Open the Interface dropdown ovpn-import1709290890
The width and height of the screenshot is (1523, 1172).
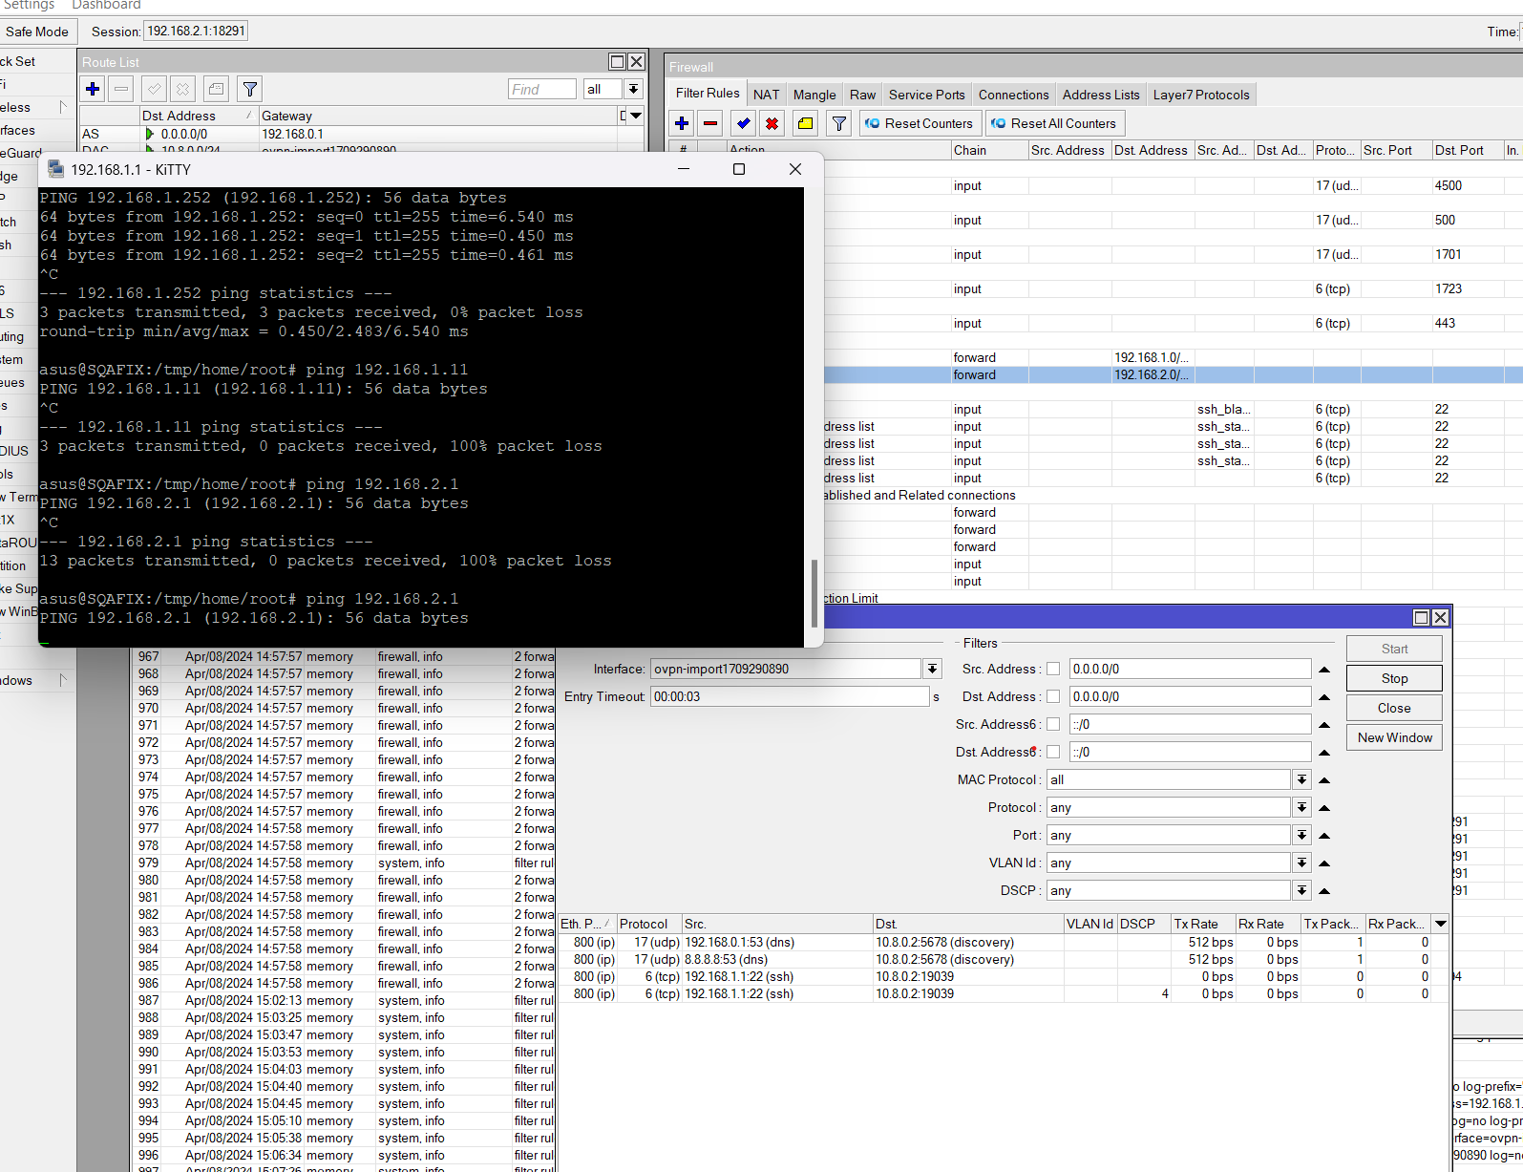[x=932, y=669]
